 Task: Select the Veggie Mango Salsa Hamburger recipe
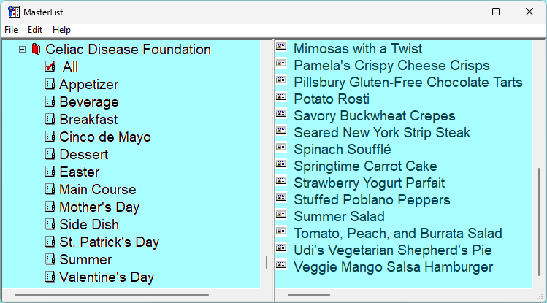tap(393, 267)
